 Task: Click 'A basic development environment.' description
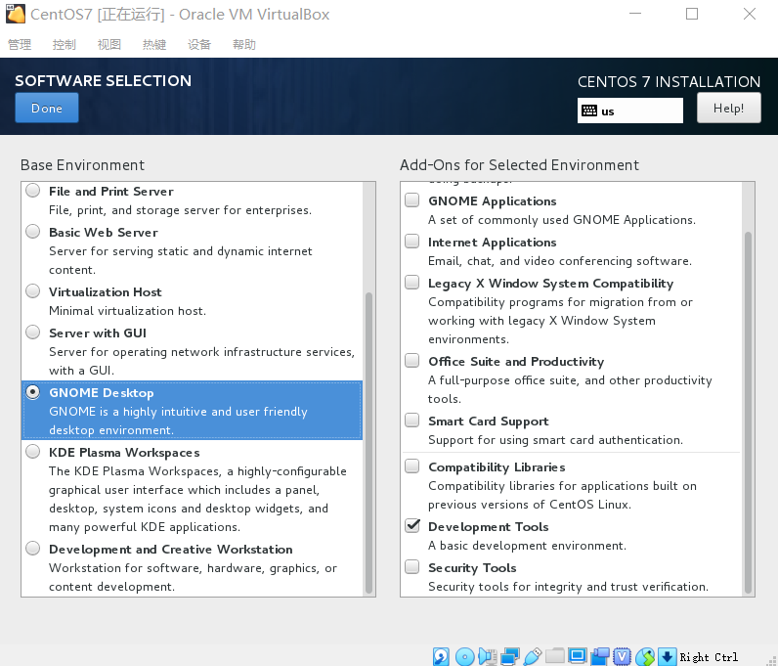tap(527, 546)
